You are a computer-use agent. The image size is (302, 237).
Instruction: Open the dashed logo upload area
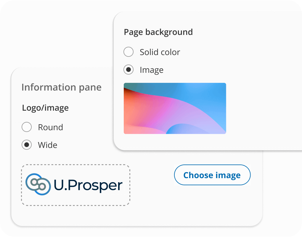click(x=75, y=184)
